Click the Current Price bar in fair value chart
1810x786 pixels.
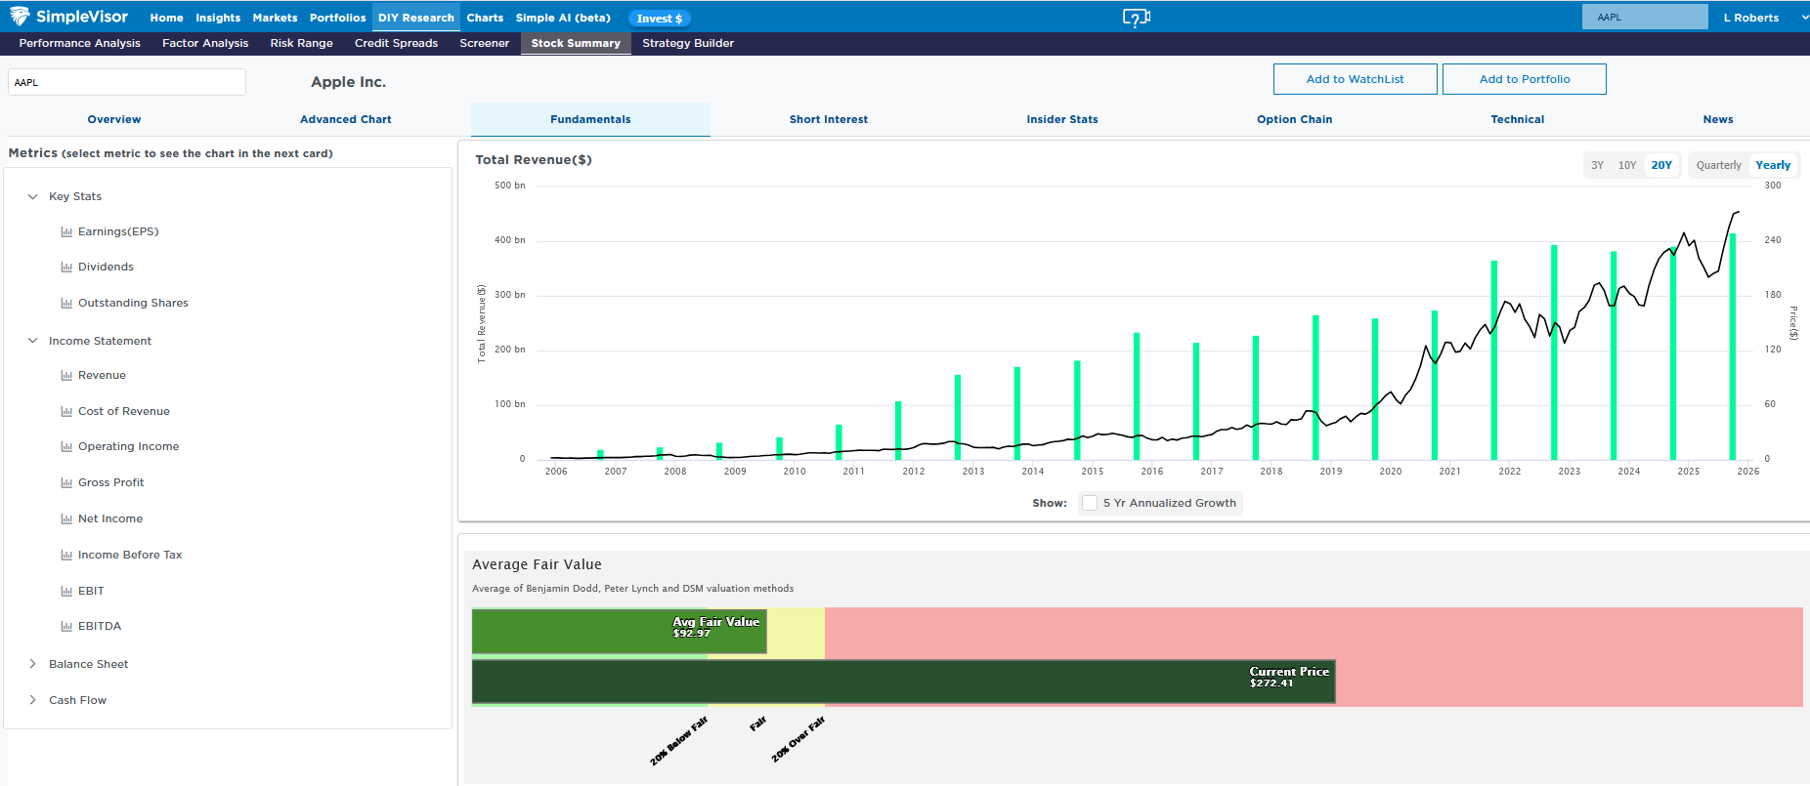902,682
